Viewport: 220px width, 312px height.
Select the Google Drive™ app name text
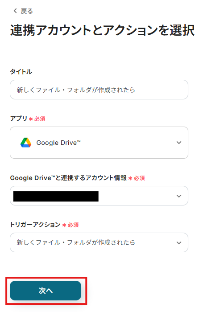58,143
